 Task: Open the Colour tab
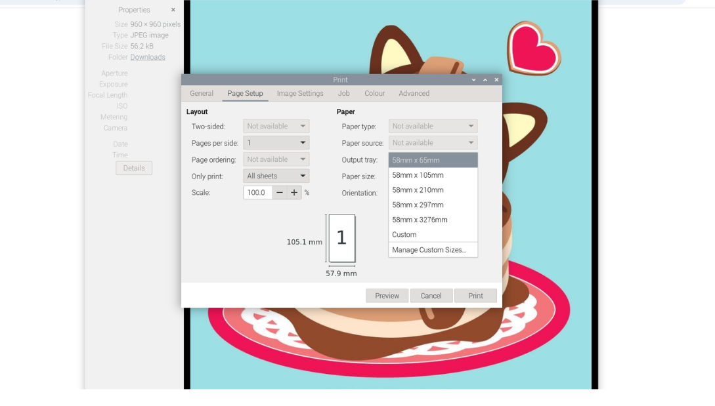click(x=374, y=93)
